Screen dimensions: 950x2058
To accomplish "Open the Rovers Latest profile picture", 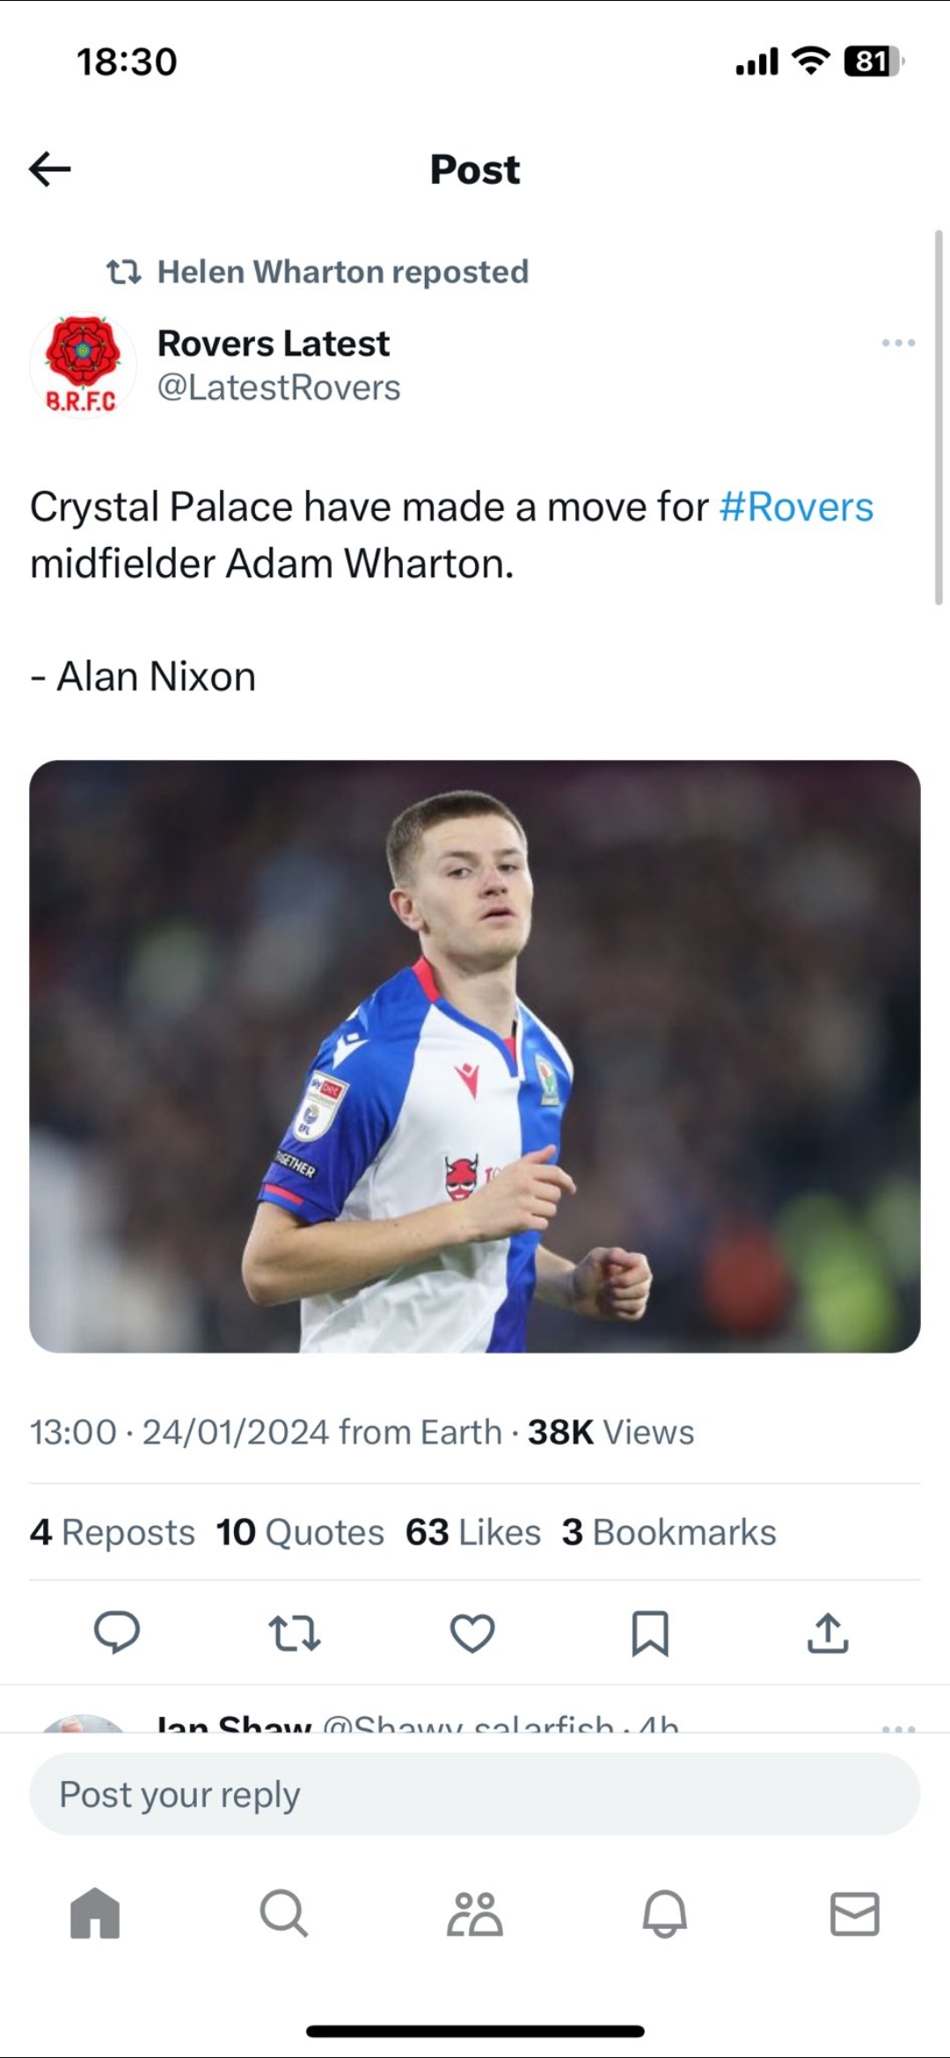I will click(x=83, y=364).
